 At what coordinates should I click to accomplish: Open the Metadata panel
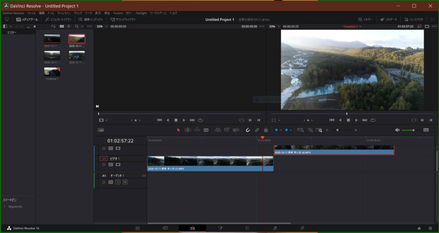tap(389, 20)
